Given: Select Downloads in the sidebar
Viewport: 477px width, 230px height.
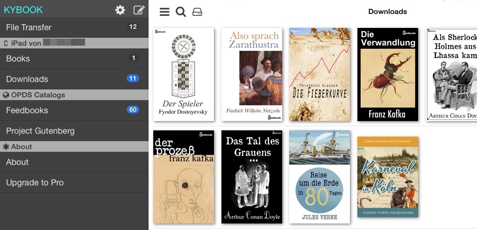Looking at the screenshot, I should coord(74,79).
